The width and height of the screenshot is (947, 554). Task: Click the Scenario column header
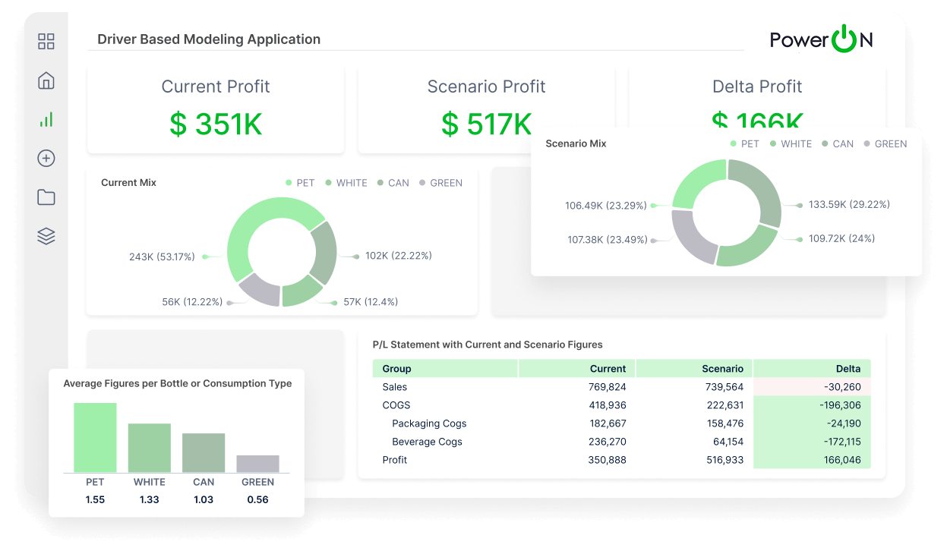[694, 369]
